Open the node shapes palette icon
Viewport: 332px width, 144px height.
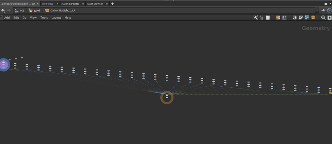point(284,18)
